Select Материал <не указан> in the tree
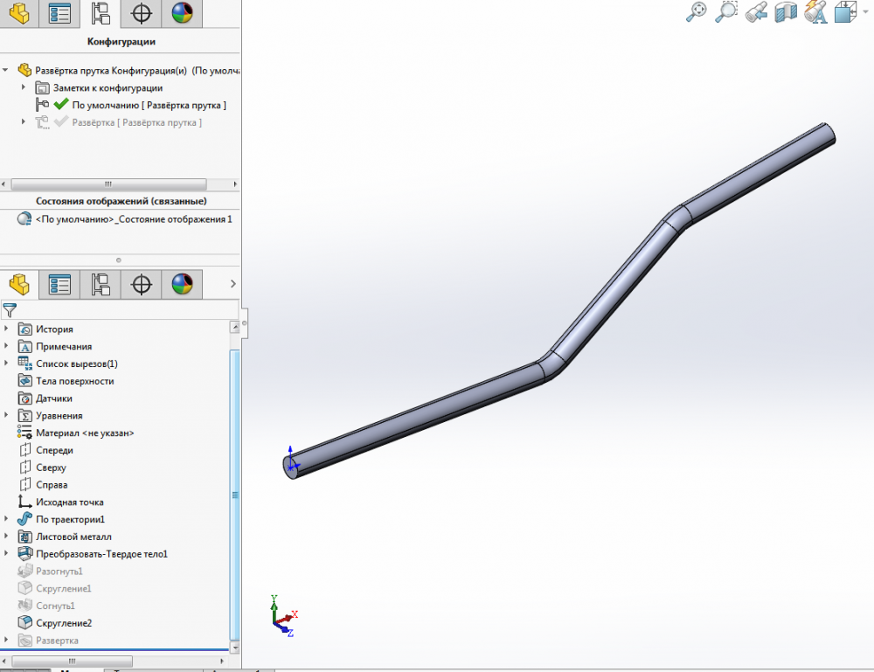The height and width of the screenshot is (672, 874). tap(84, 433)
